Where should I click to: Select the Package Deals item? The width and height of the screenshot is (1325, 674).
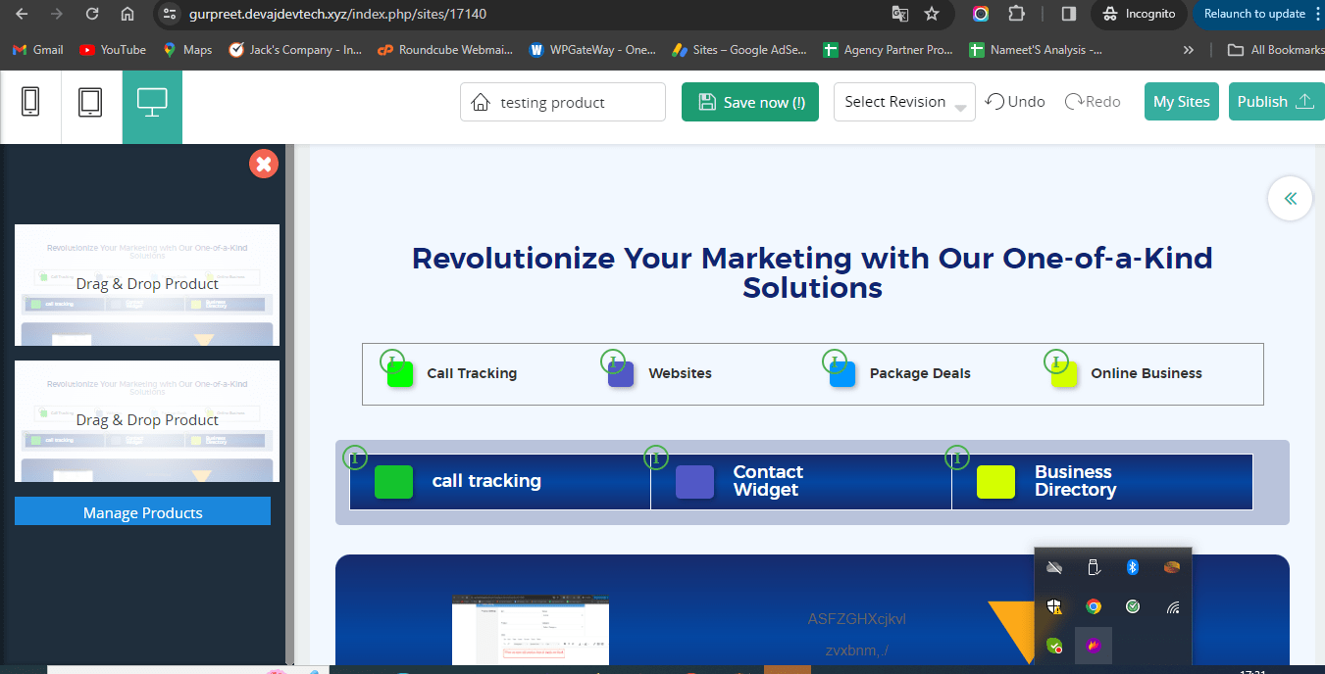(919, 373)
